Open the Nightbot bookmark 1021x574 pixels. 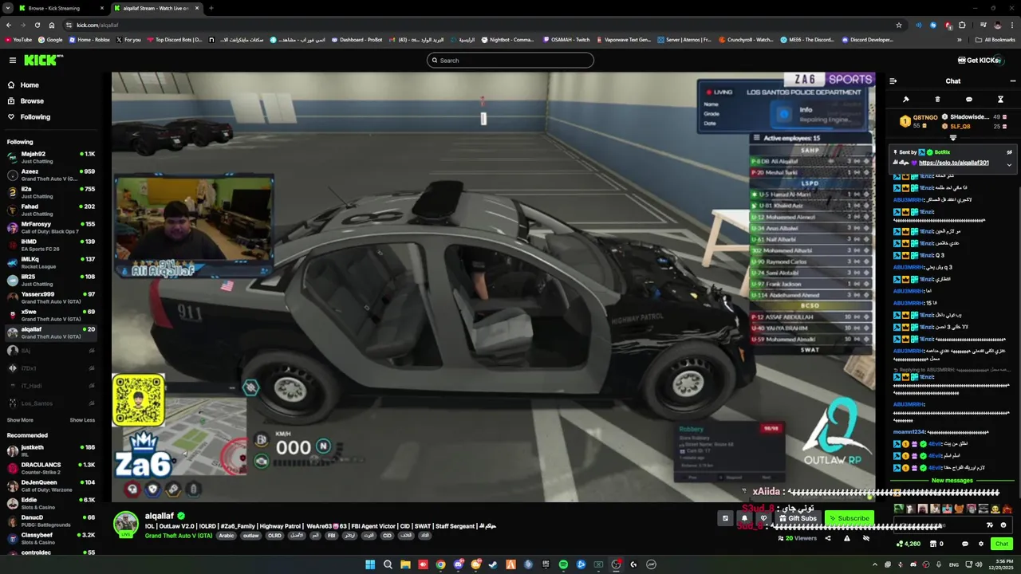point(507,39)
